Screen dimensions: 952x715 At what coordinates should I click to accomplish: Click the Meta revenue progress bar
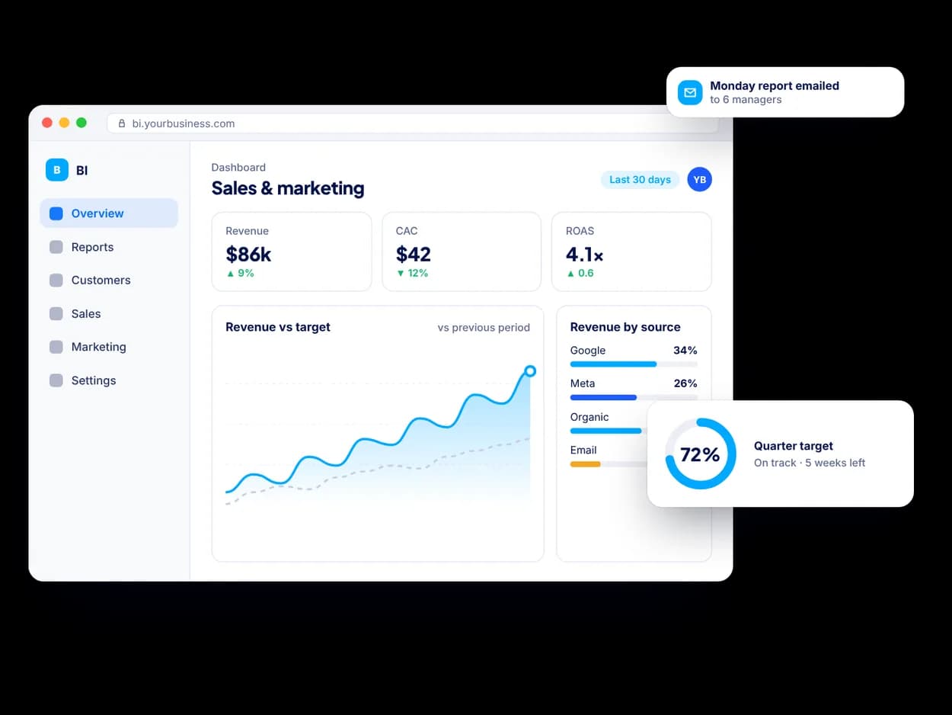click(x=634, y=397)
